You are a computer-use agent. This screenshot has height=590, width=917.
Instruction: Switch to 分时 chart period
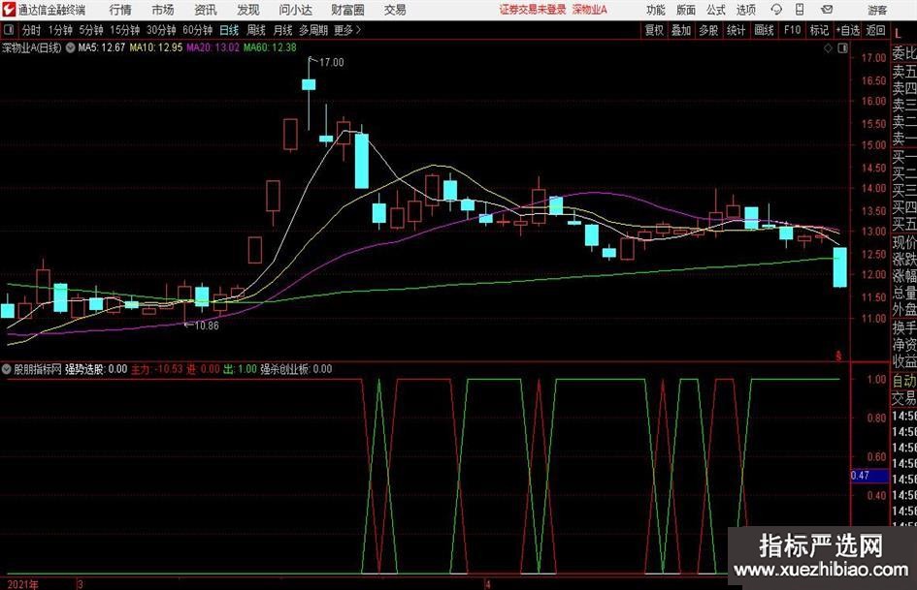click(x=32, y=30)
